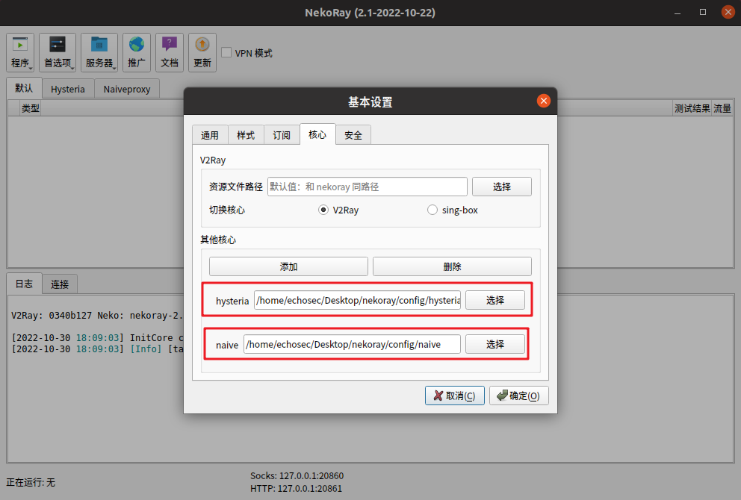Image resolution: width=741 pixels, height=500 pixels.
Task: Switch to the 安全 settings tab
Action: coord(353,134)
